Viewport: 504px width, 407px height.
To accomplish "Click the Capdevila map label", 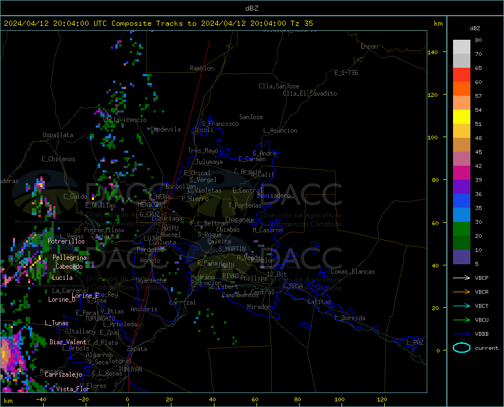I will pyautogui.click(x=166, y=129).
